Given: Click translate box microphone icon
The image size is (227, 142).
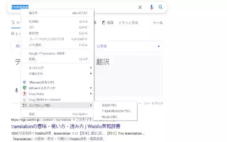Looking at the screenshot, I should tap(17, 91).
